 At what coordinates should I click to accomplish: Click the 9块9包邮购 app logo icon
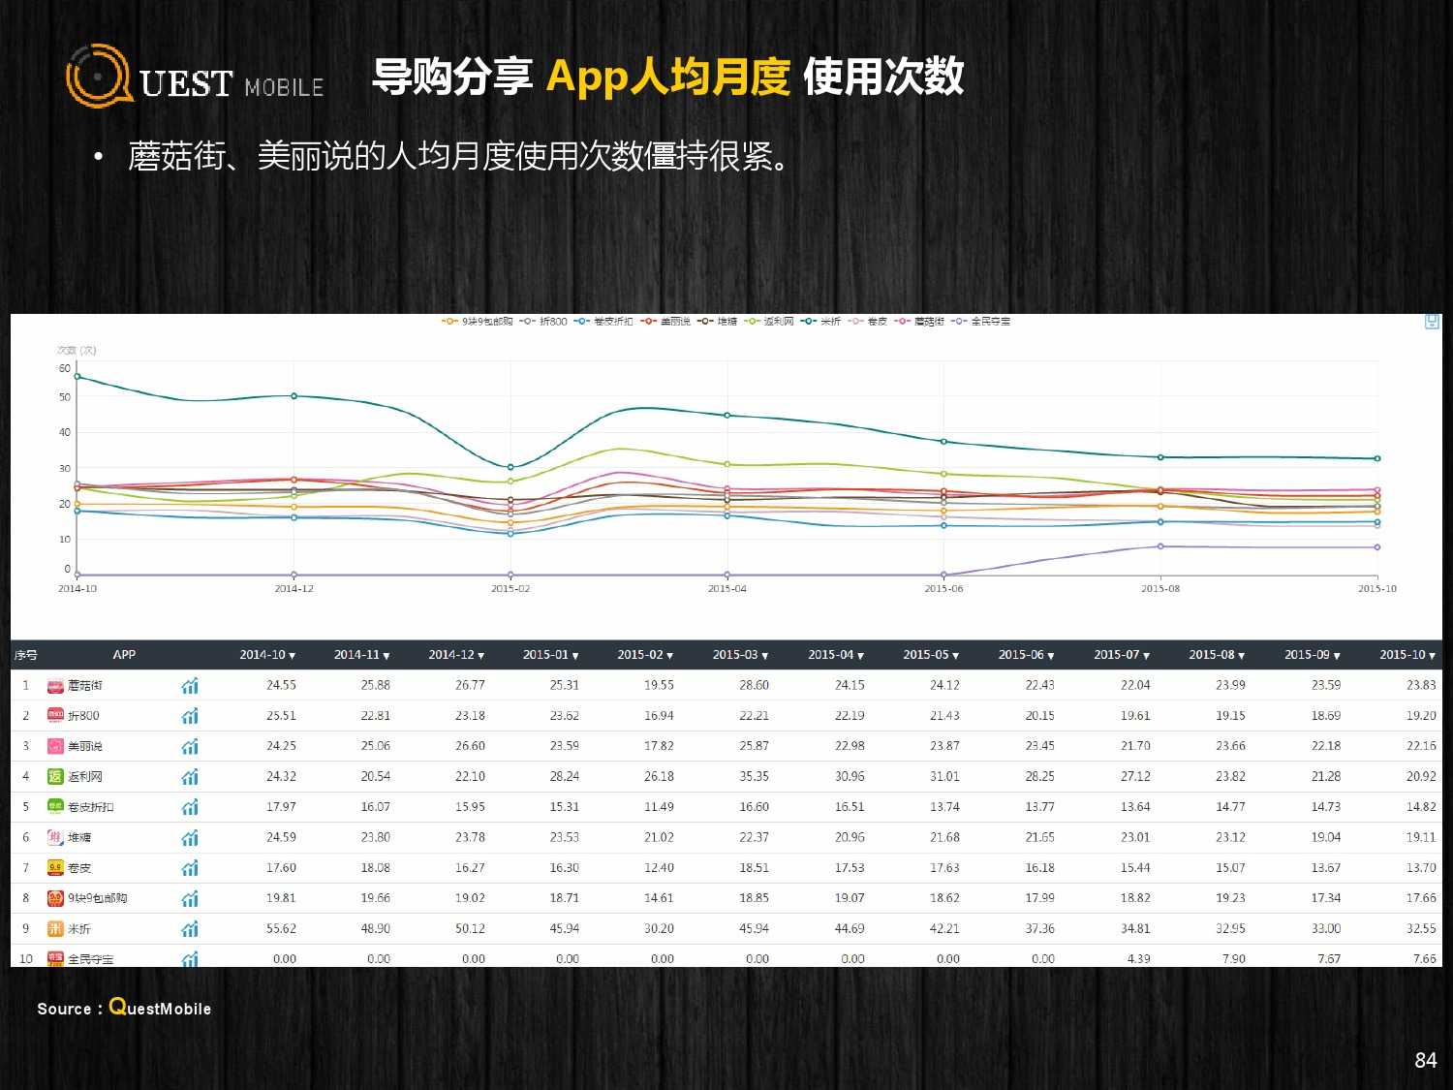[55, 898]
